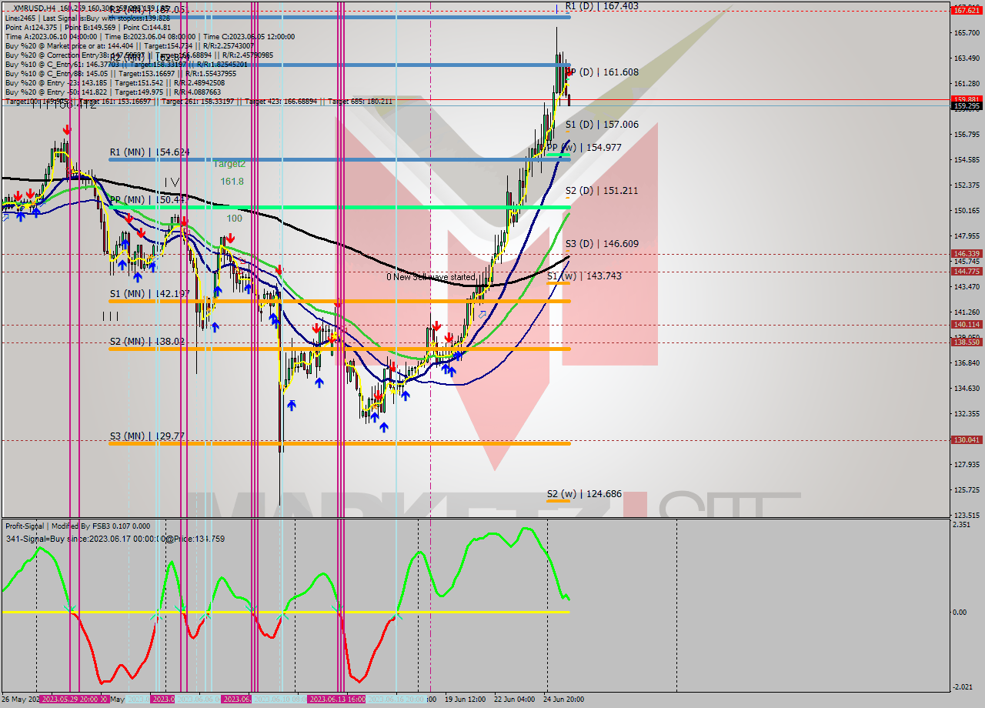The width and height of the screenshot is (985, 708).
Task: Click the 'PP (MN) | 150.44' monthly pivot label
Action: [148, 200]
